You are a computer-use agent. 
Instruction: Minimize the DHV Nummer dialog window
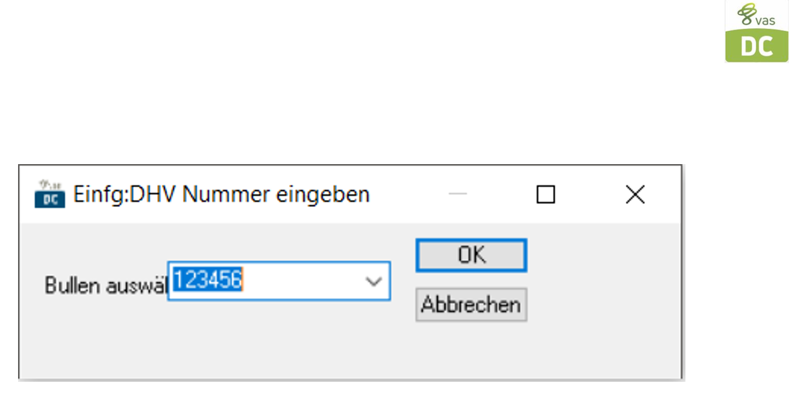pos(458,194)
